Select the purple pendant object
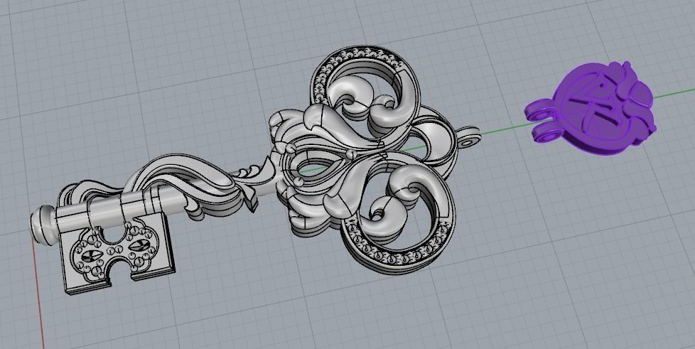Viewport: 695px width, 349px height. pyautogui.click(x=591, y=109)
